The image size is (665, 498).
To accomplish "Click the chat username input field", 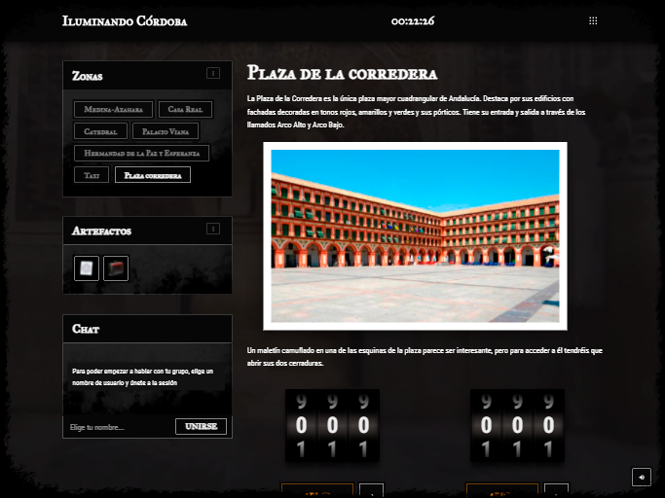I will pyautogui.click(x=119, y=427).
